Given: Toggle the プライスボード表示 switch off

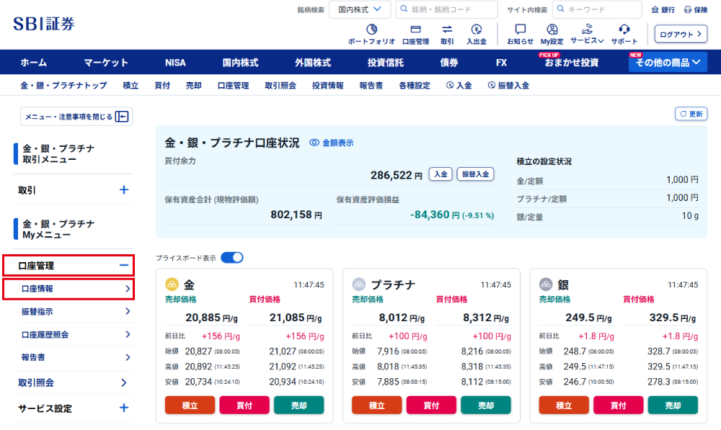Looking at the screenshot, I should pos(232,258).
